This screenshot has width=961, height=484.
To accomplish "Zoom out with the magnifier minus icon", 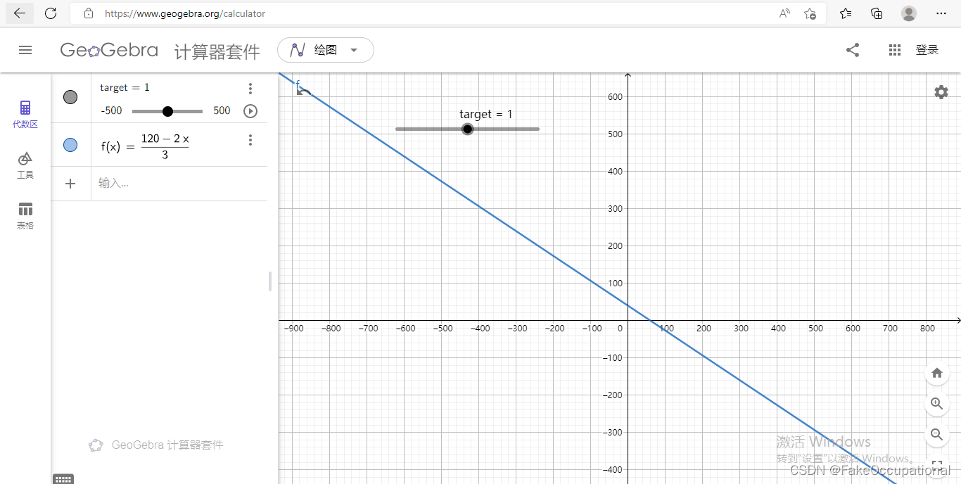I will [x=937, y=435].
